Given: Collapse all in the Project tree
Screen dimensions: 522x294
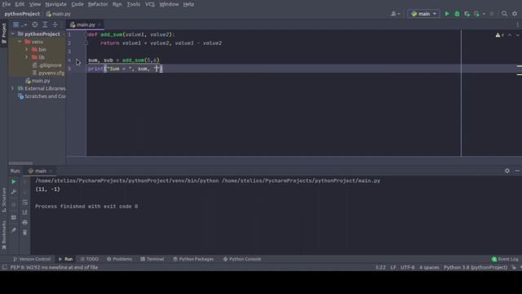Looking at the screenshot, I should 55,24.
